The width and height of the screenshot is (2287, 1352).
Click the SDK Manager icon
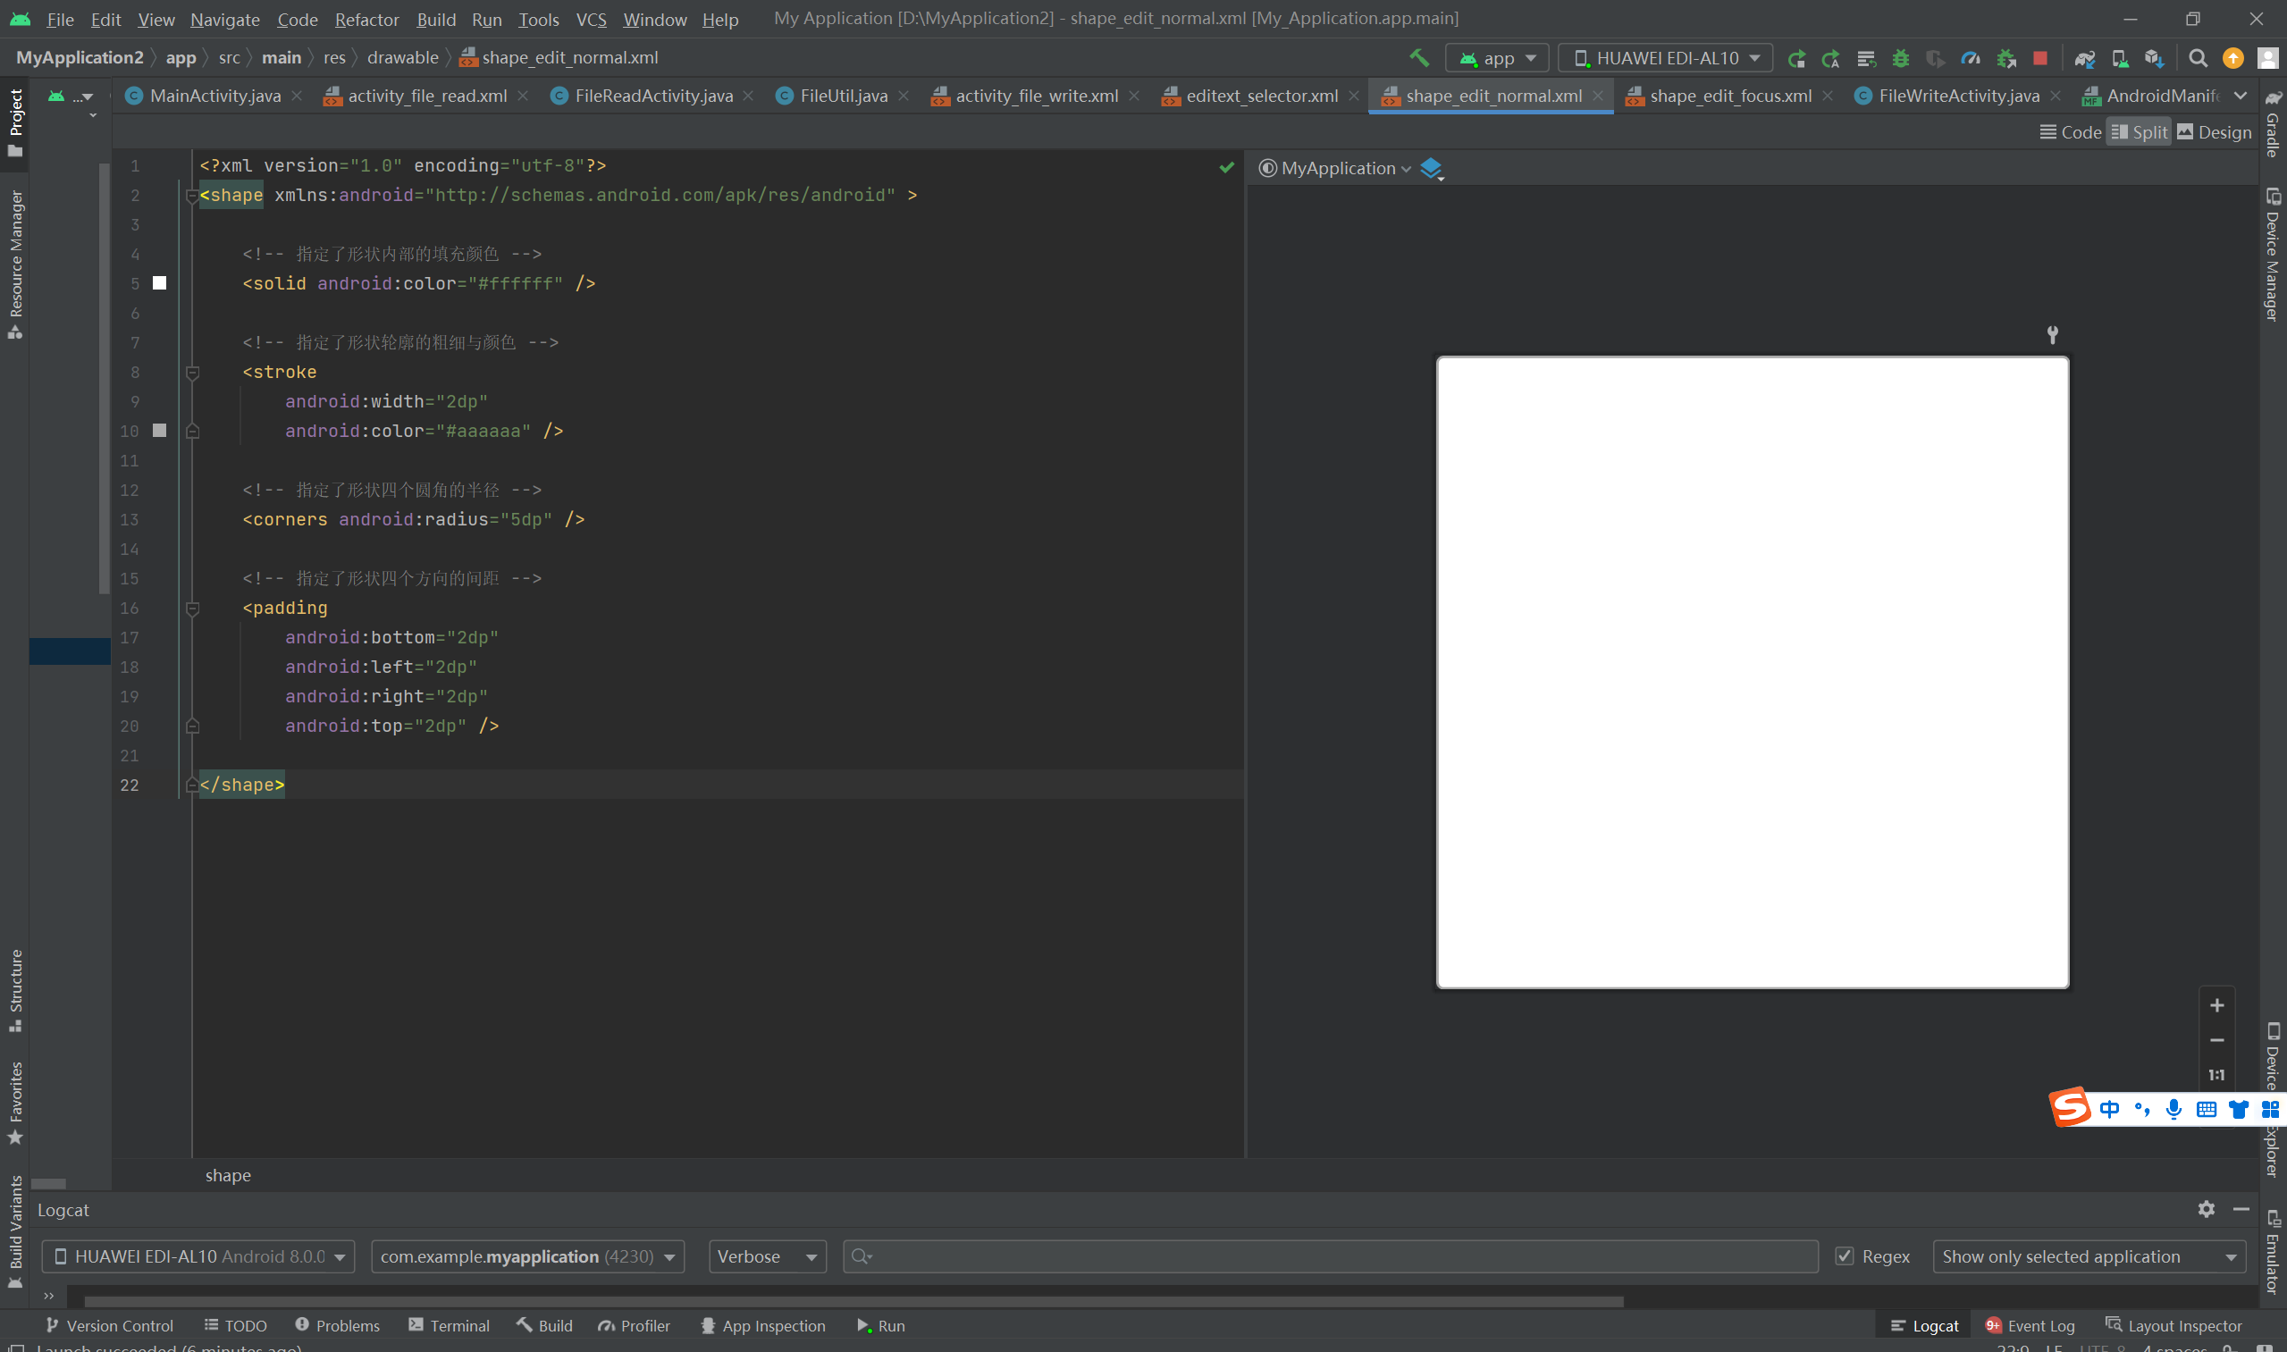[2154, 58]
